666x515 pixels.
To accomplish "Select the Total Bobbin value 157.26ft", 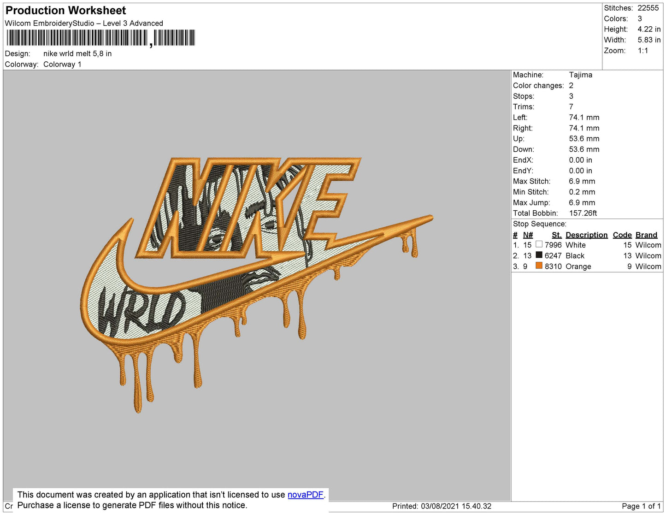I will (x=583, y=213).
